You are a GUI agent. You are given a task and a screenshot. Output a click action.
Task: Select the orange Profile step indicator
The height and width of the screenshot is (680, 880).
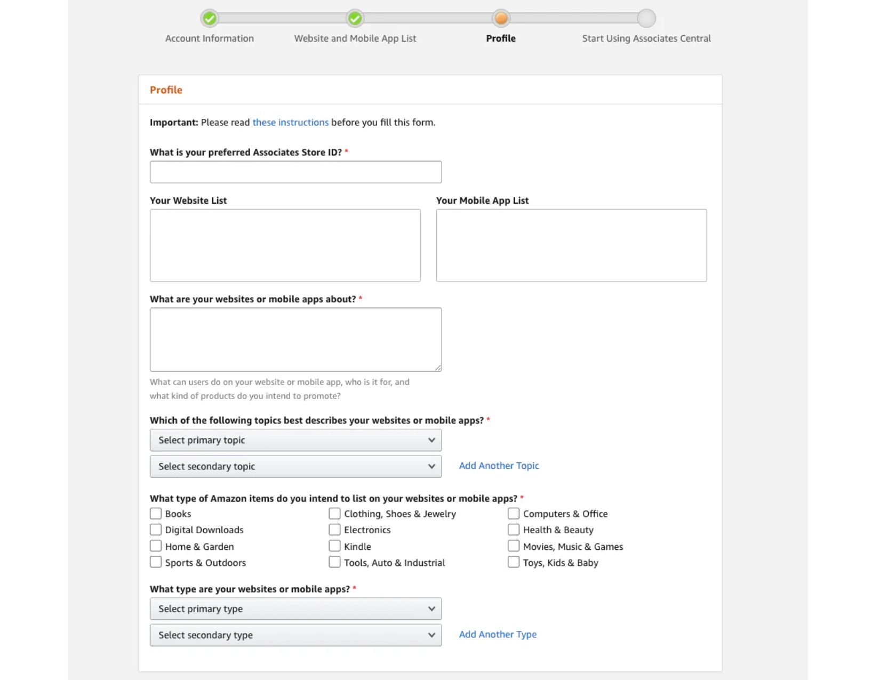point(500,18)
